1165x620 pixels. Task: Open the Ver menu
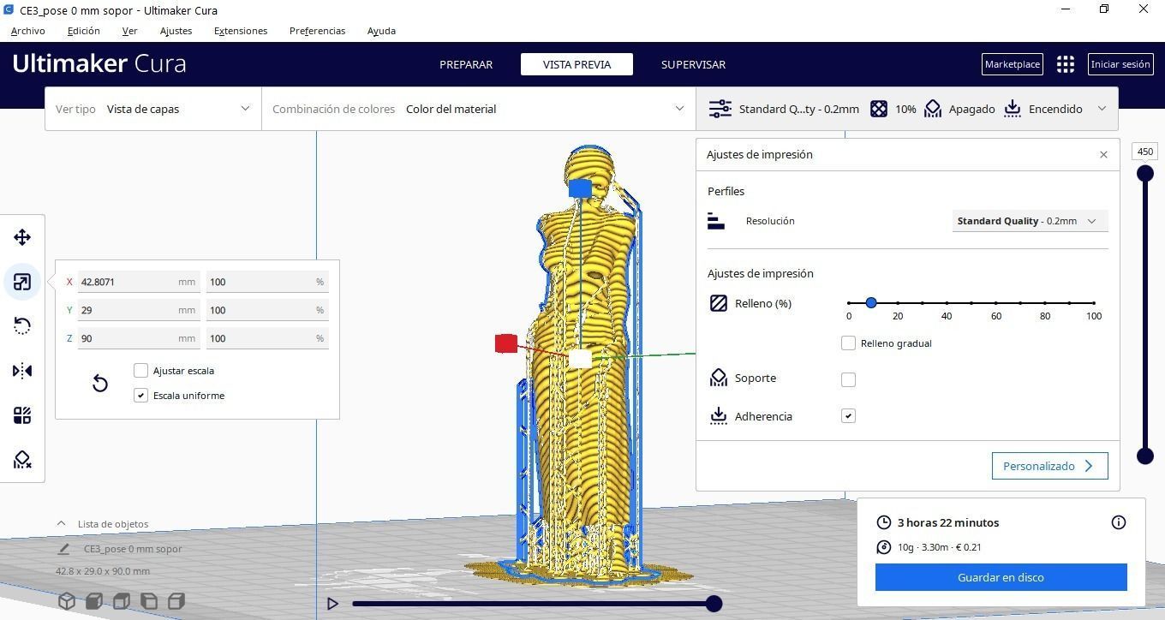(130, 31)
